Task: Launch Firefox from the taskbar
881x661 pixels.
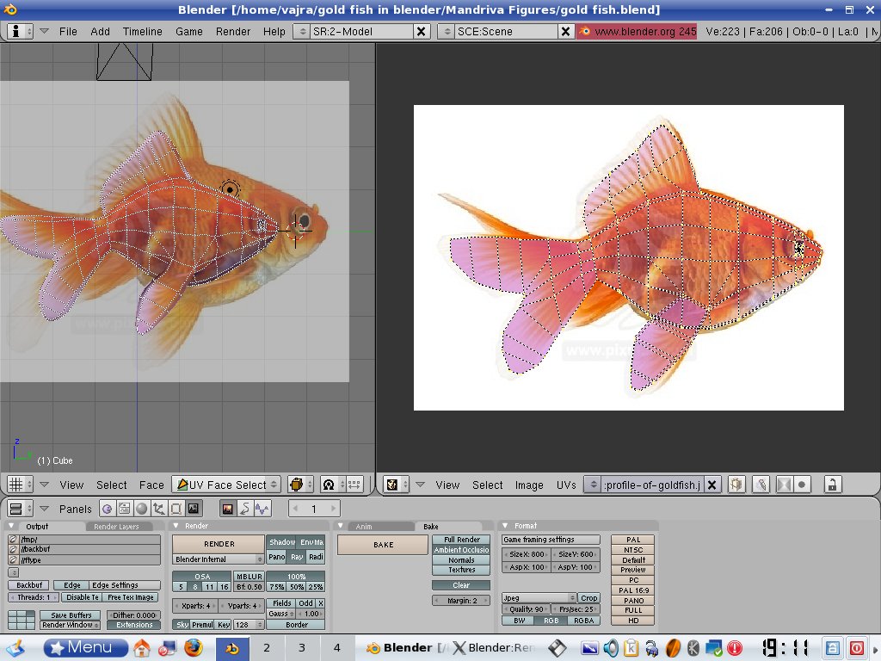Action: click(x=194, y=648)
